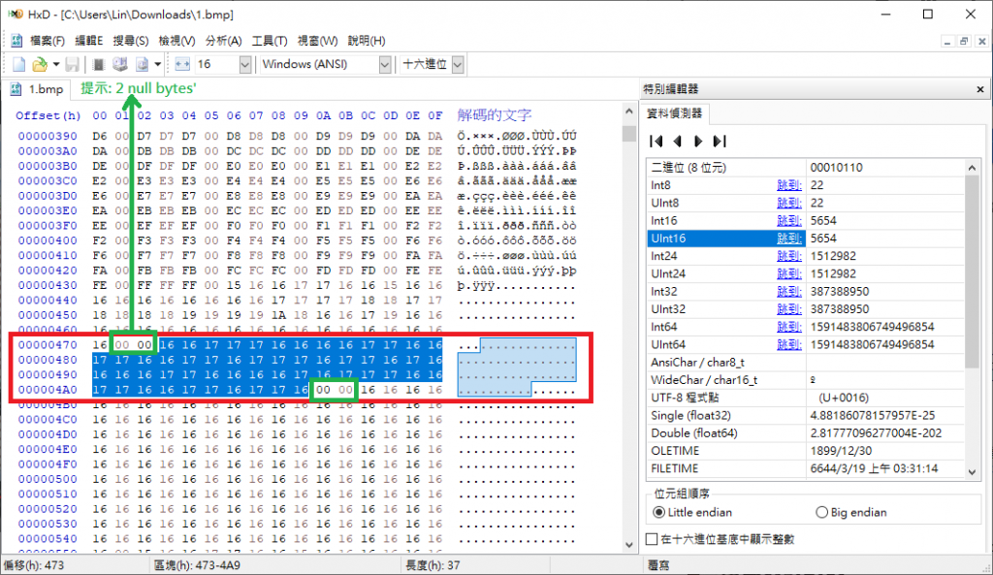Click the Open file folder icon
993x575 pixels.
(x=40, y=64)
